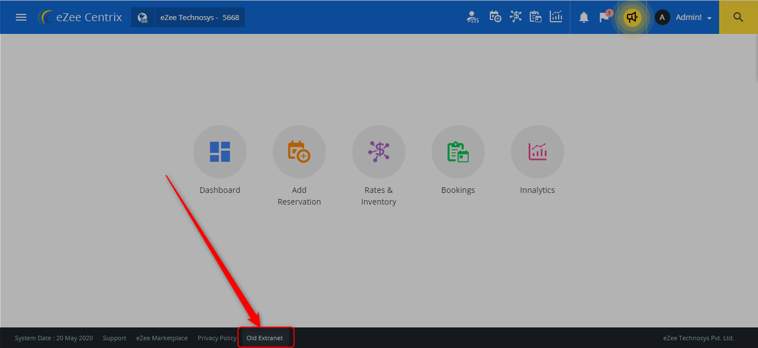Click top bar Rates & Inventory icon
The height and width of the screenshot is (348, 758).
pyautogui.click(x=516, y=17)
